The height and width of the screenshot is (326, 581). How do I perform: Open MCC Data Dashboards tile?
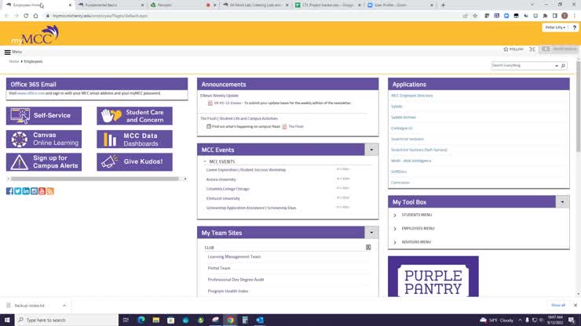click(134, 139)
